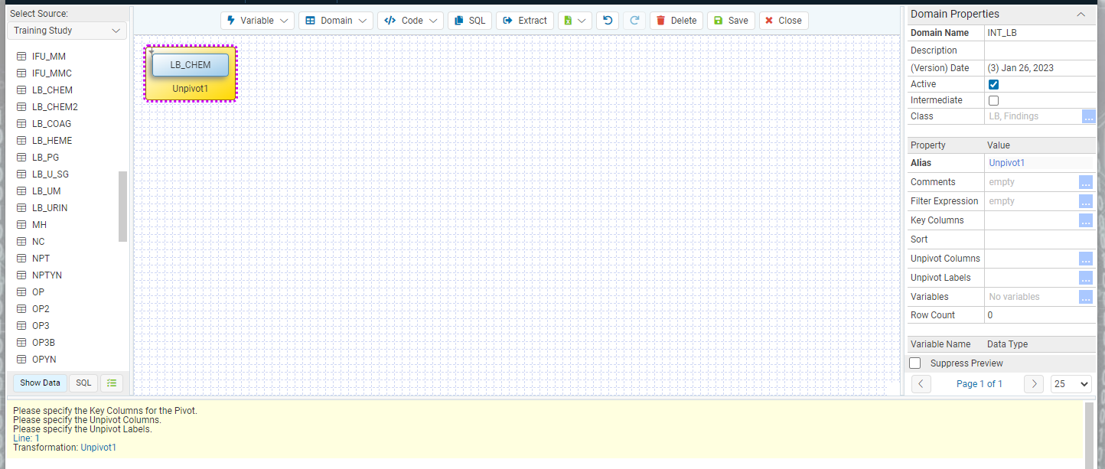Viewport: 1105px width, 469px height.
Task: Switch to the Show Data tab
Action: (40, 383)
